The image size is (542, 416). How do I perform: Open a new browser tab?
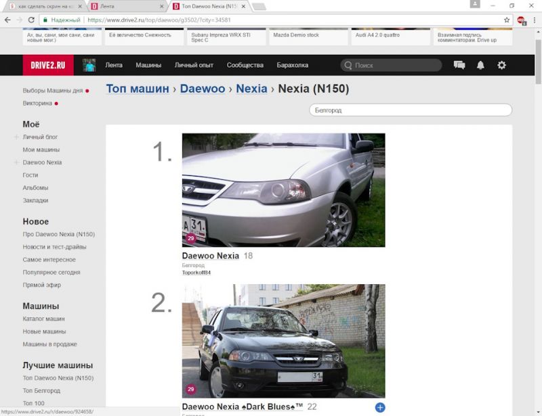[x=259, y=6]
